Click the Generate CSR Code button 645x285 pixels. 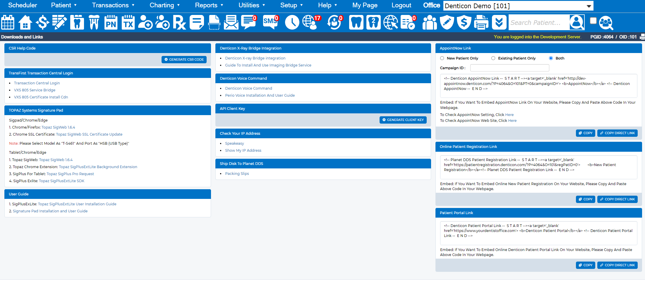(184, 59)
